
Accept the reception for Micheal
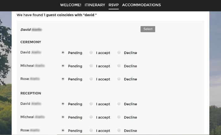point(91,117)
